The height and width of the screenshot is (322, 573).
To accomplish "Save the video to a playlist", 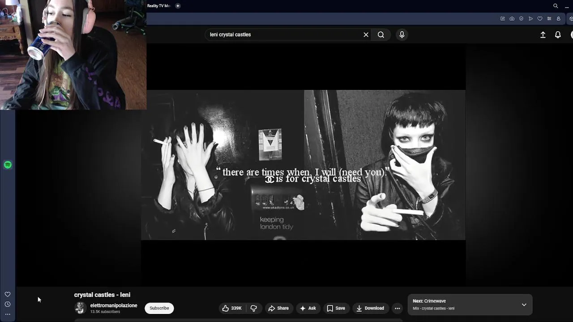I will pos(336,308).
